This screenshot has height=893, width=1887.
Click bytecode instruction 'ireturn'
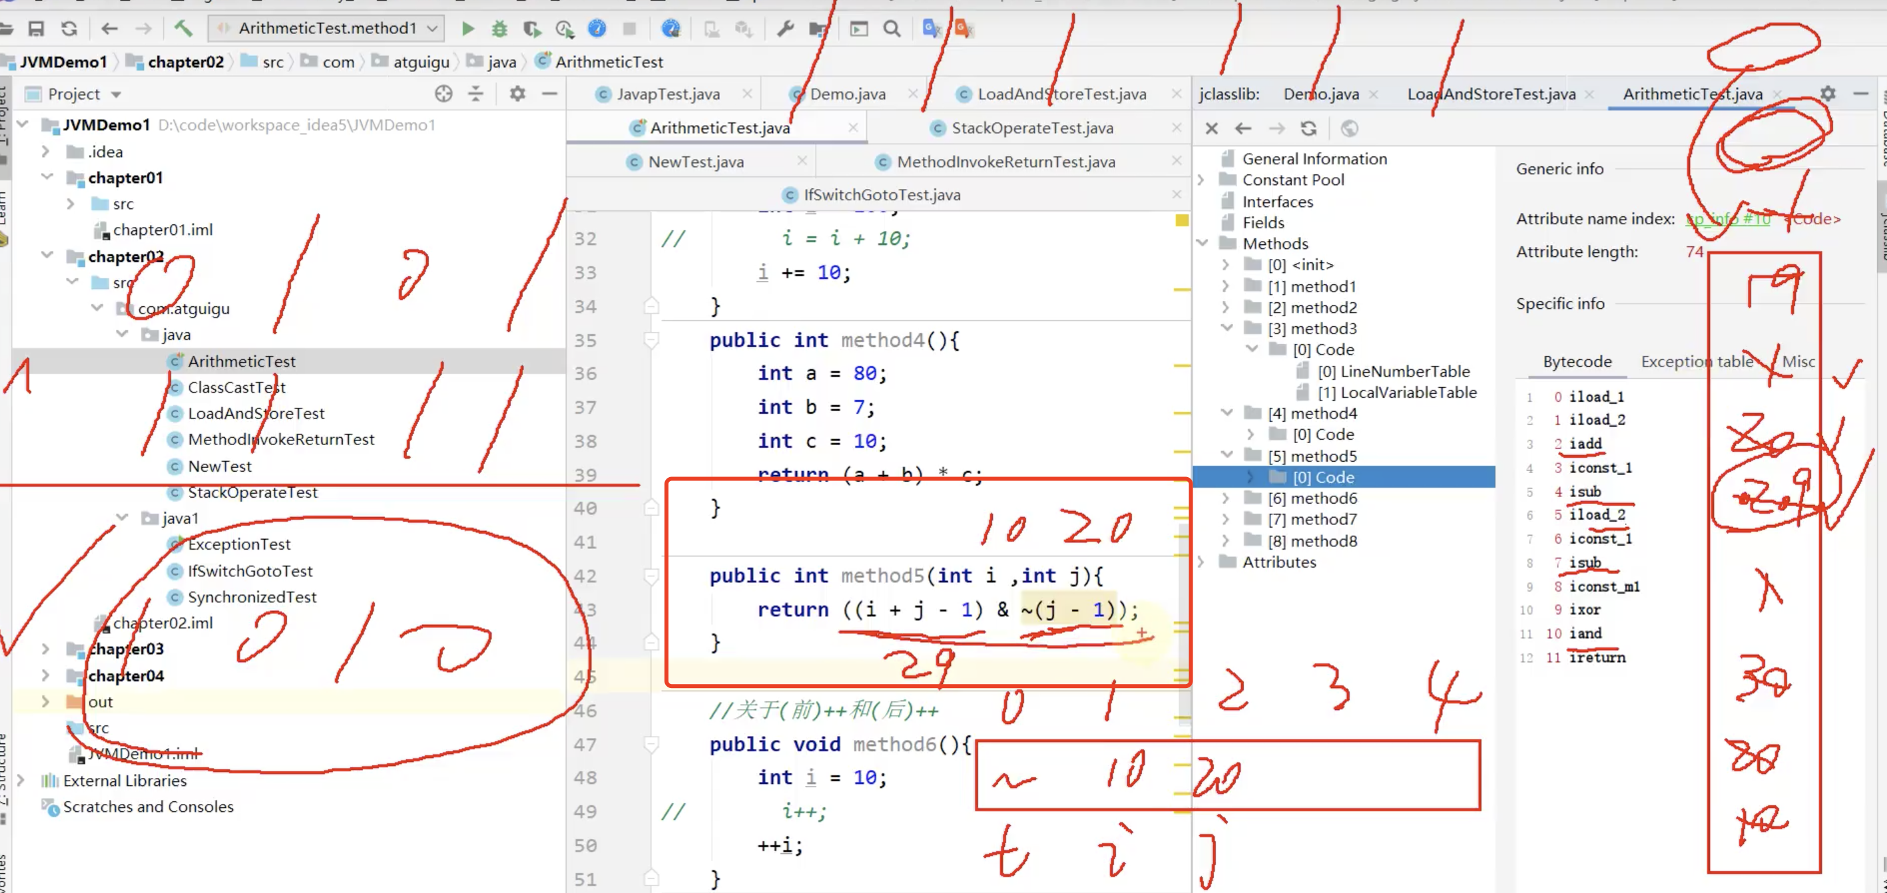[1596, 657]
